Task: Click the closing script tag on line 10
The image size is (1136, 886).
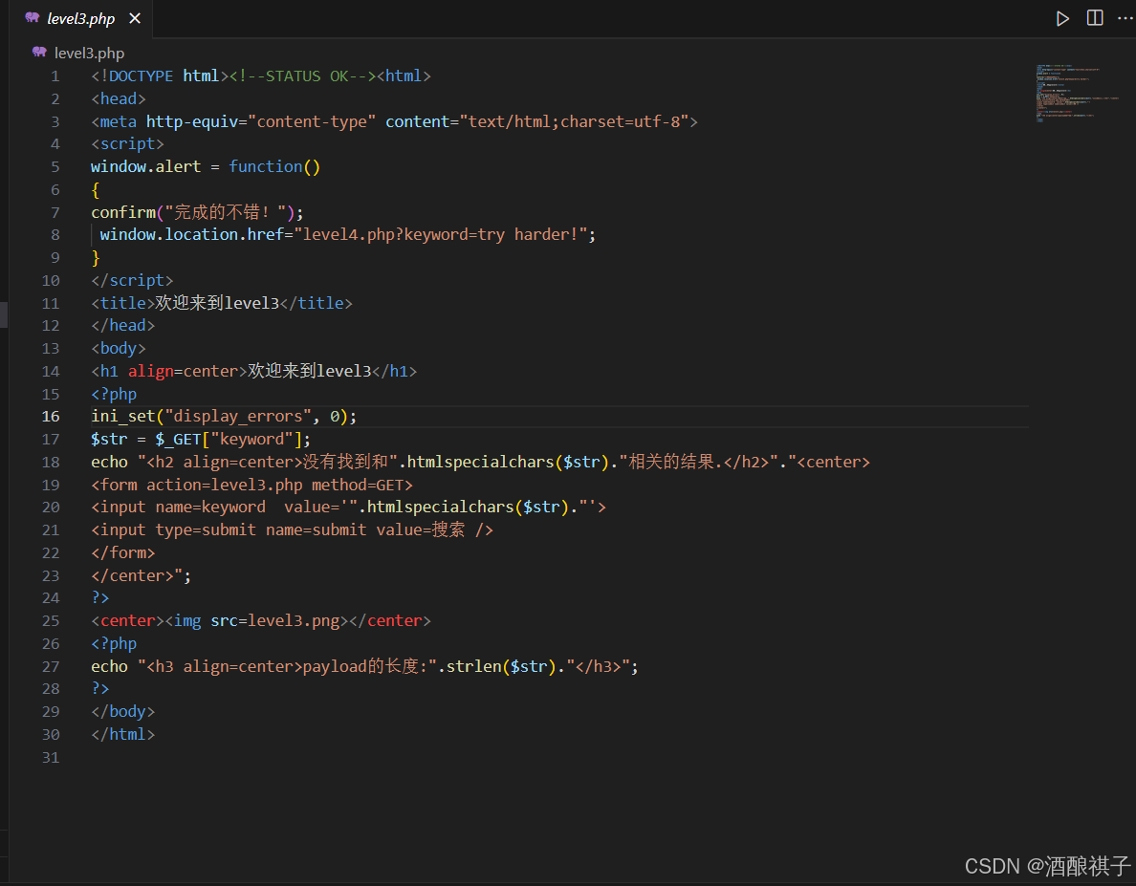Action: pyautogui.click(x=132, y=280)
